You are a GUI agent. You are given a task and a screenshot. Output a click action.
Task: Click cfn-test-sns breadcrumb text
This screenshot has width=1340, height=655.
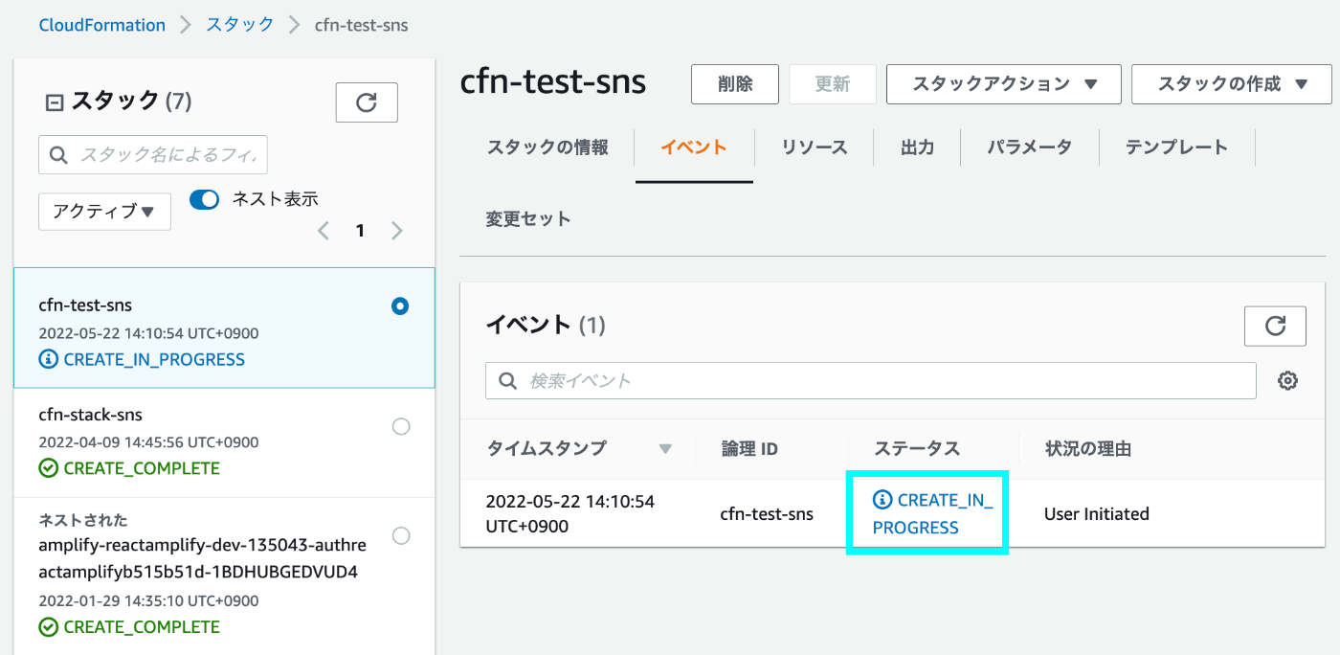(x=362, y=25)
